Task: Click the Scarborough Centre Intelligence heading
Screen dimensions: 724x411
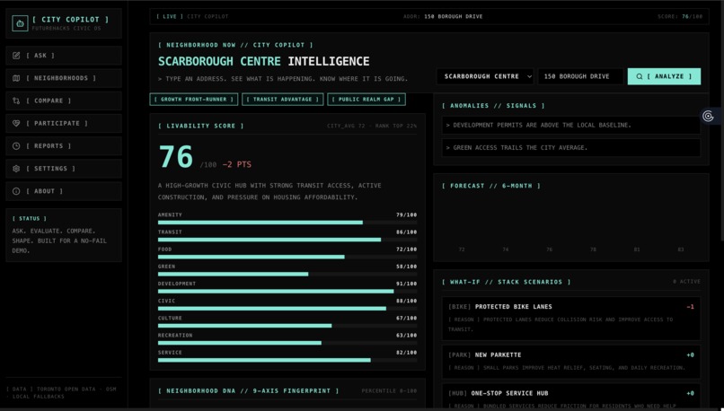Action: [x=264, y=61]
